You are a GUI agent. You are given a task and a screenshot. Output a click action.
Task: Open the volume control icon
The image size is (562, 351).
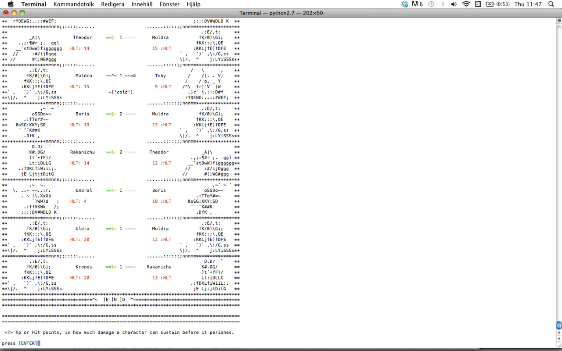[x=454, y=4]
